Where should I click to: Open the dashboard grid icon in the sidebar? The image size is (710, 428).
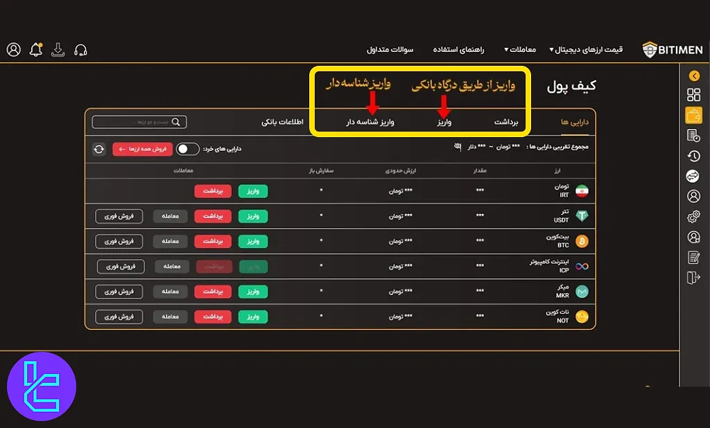tap(693, 95)
